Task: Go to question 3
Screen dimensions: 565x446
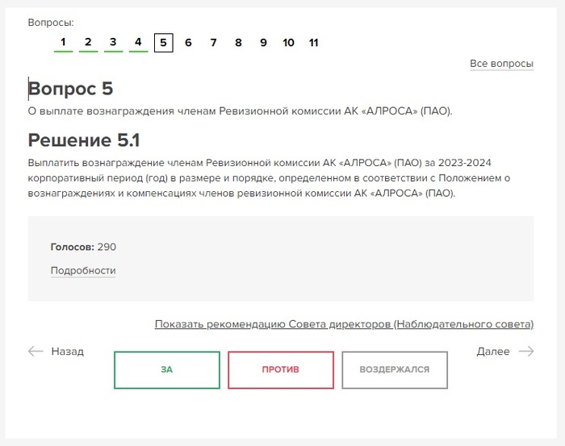Action: pos(113,43)
